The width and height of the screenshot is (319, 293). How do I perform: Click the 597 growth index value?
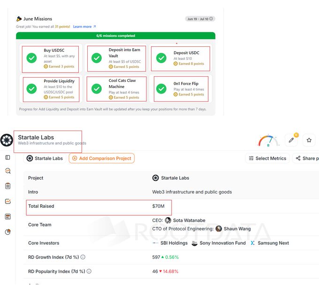(156, 257)
